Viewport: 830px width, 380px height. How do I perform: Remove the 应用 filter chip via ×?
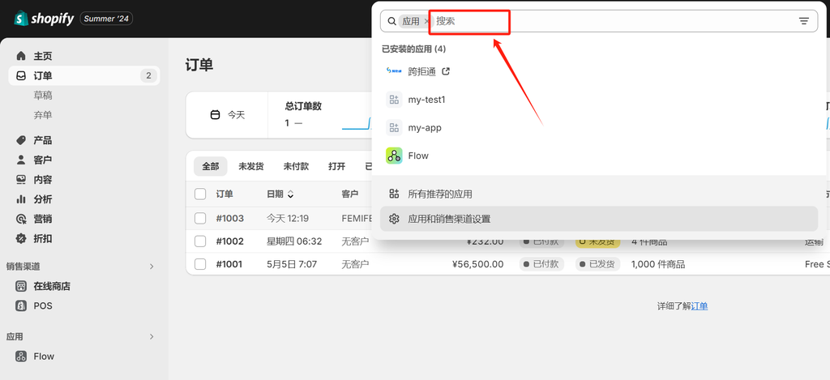(x=427, y=21)
